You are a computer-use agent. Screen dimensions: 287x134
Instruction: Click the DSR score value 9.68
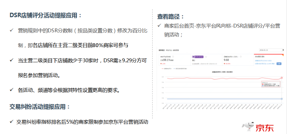(x=226, y=60)
